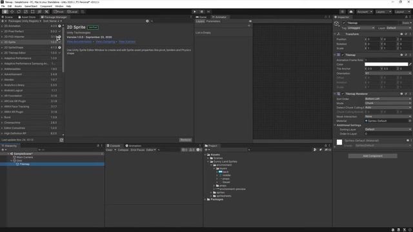The height and width of the screenshot is (232, 413).
Task: Refresh the package list
Action: pyautogui.click(x=61, y=140)
